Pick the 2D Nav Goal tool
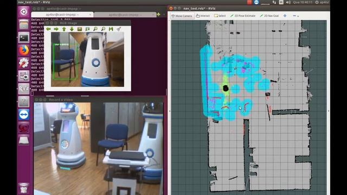This screenshot has width=347, height=195. coord(269,16)
